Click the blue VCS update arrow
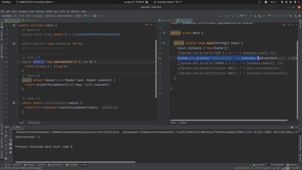This screenshot has width=302, height=170. point(274,16)
